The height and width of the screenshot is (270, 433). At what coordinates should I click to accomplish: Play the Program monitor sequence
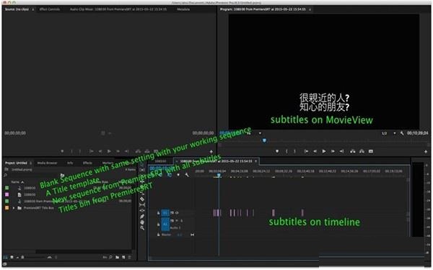point(324,151)
